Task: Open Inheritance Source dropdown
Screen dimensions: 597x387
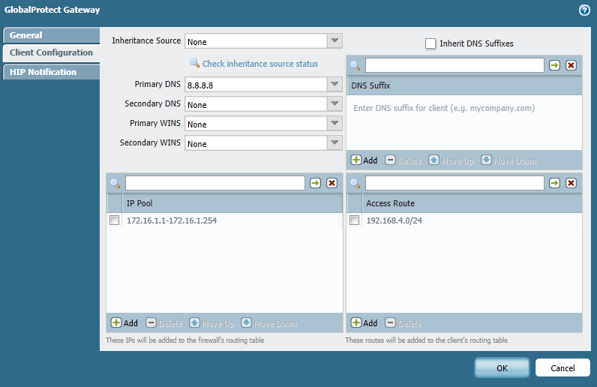Action: point(334,40)
